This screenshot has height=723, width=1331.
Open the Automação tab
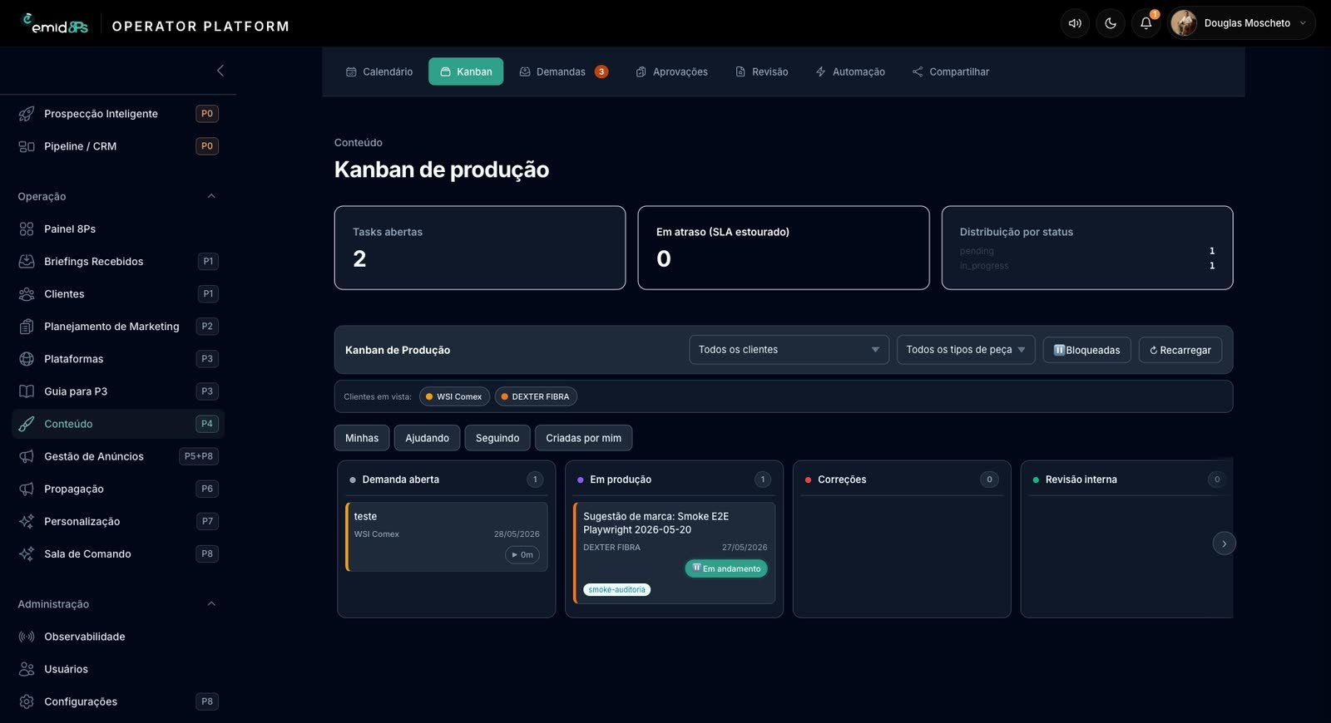(x=850, y=71)
